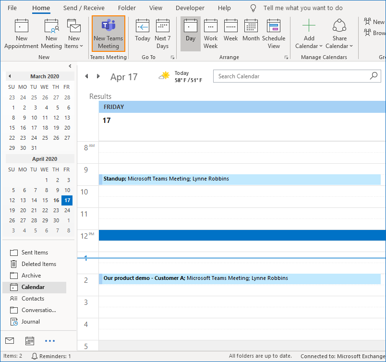The image size is (386, 362).
Task: Open the Journal folder
Action: click(31, 322)
